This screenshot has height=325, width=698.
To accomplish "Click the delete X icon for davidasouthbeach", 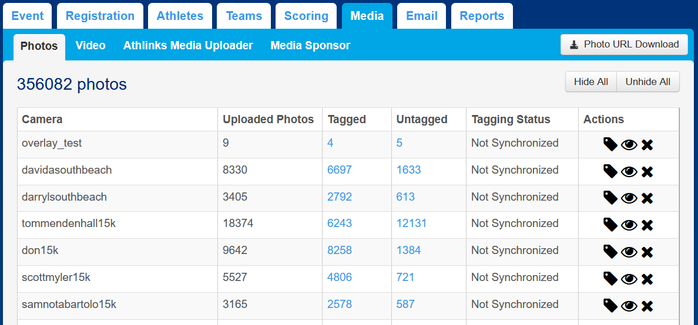I will [647, 172].
